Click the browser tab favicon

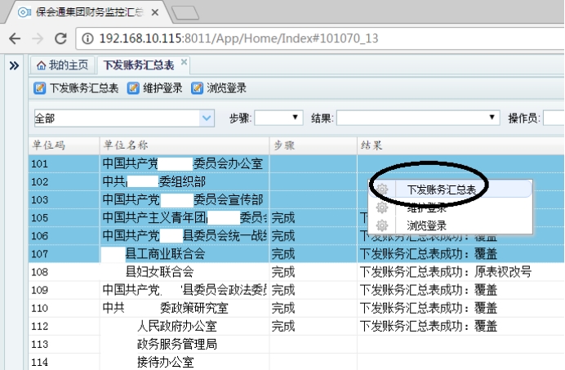tap(24, 12)
